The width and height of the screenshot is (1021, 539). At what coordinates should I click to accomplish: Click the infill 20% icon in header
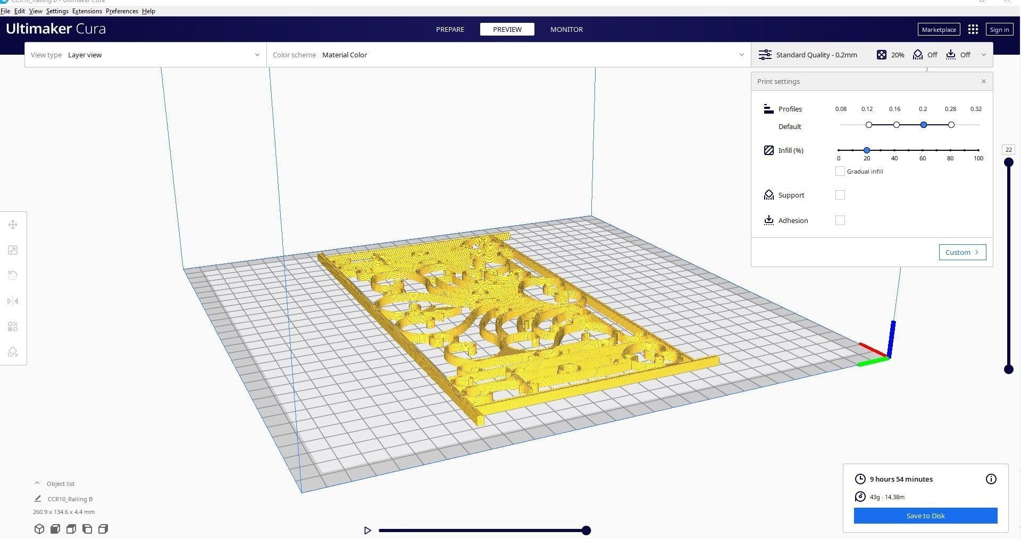pos(882,55)
